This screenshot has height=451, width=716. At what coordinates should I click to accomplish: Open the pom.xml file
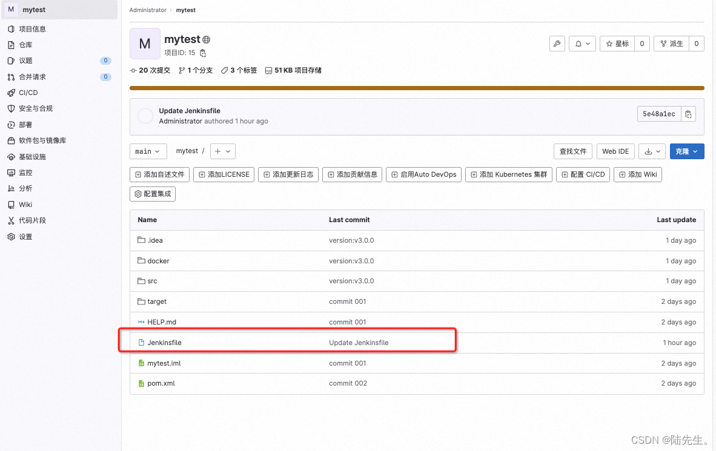coord(161,383)
